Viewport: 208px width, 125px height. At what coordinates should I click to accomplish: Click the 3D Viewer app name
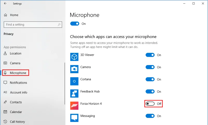coord(87,55)
